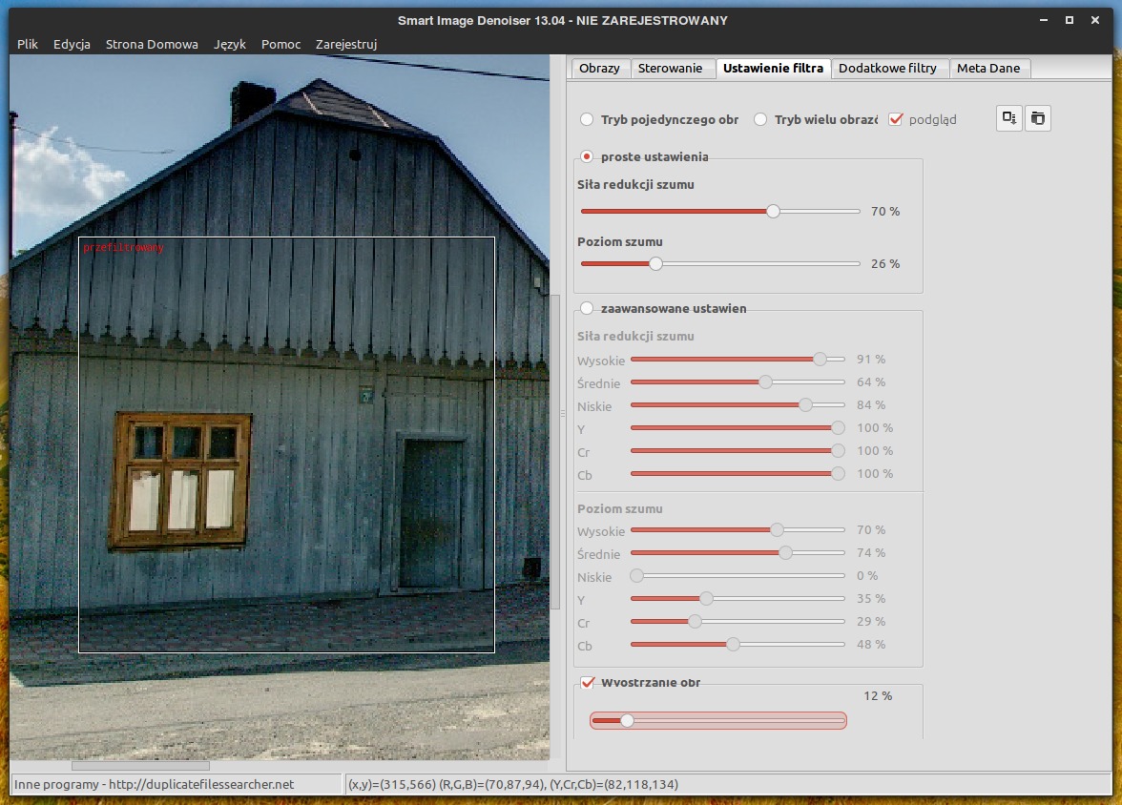Click the Poziom szumu Średnie slider at 74 %
Image resolution: width=1122 pixels, height=805 pixels.
785,552
